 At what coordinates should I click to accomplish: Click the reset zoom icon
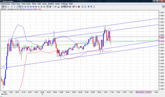[94, 7]
